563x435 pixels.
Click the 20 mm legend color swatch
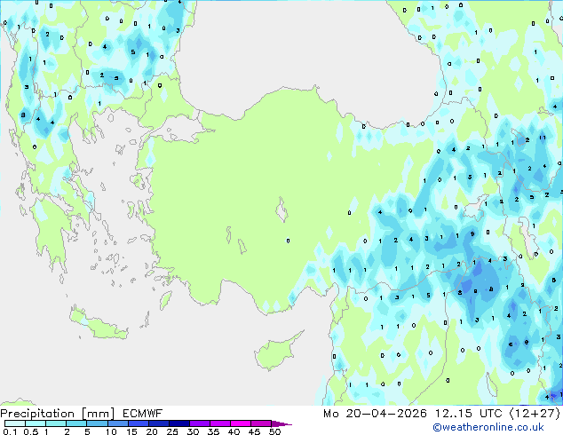158,423
